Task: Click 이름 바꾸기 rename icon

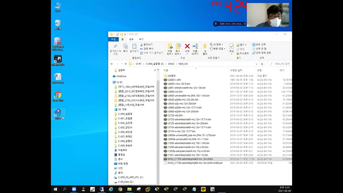Action: (195, 49)
